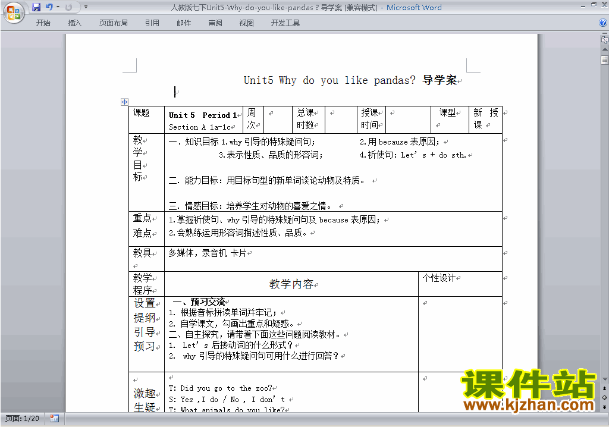The width and height of the screenshot is (609, 427).
Task: Click the '难点' label text
Action: point(142,233)
